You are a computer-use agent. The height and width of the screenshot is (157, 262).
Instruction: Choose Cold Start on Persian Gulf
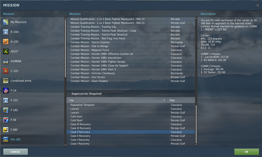[x=131, y=120]
